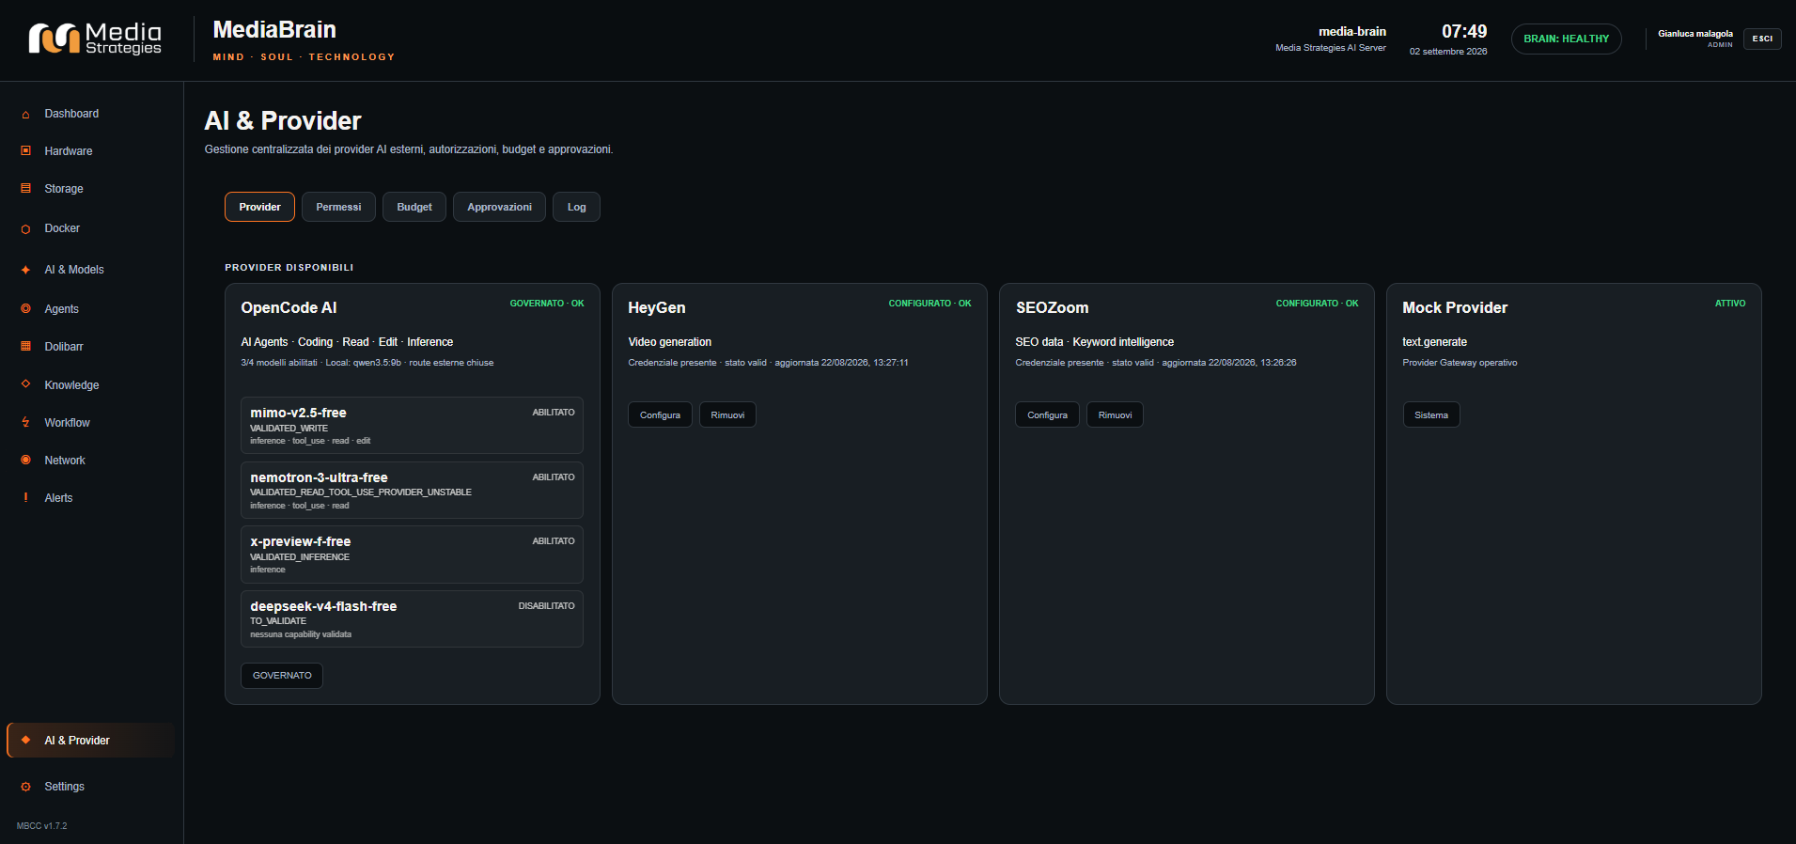Click the OpenCode AI card title
This screenshot has height=844, width=1796.
click(x=289, y=307)
